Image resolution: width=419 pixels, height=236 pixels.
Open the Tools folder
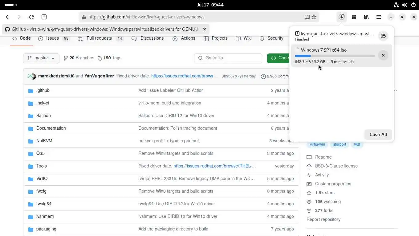click(x=42, y=166)
